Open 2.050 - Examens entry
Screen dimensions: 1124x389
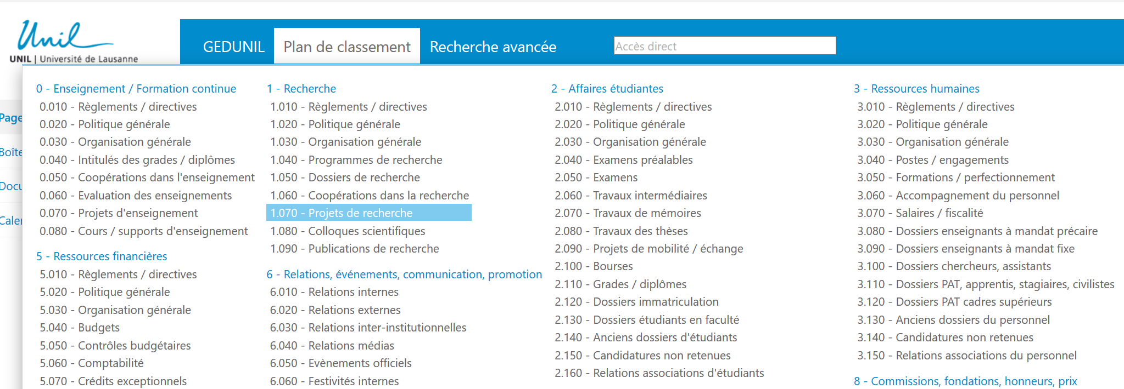coord(596,178)
